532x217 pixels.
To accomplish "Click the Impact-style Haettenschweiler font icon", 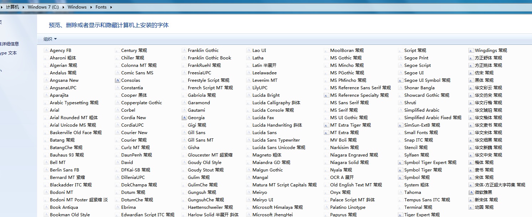I will pyautogui.click(x=184, y=207).
